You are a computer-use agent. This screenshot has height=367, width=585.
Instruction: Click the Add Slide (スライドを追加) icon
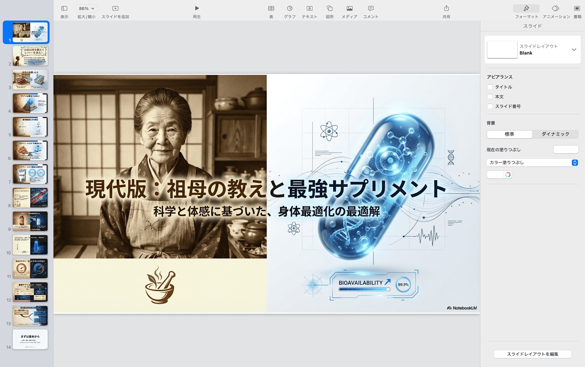click(x=115, y=8)
